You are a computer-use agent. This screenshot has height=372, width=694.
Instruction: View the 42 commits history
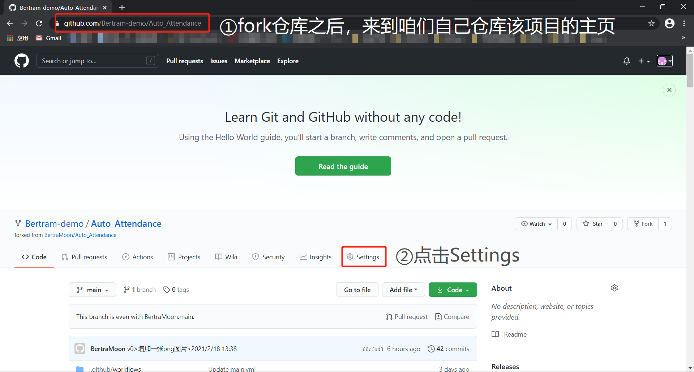point(448,349)
